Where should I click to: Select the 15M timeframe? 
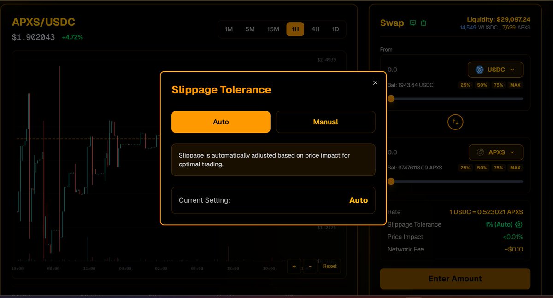click(273, 29)
